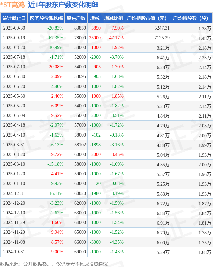Select the 户均持股市值（元） header
The height and width of the screenshot is (267, 213).
pyautogui.click(x=148, y=18)
